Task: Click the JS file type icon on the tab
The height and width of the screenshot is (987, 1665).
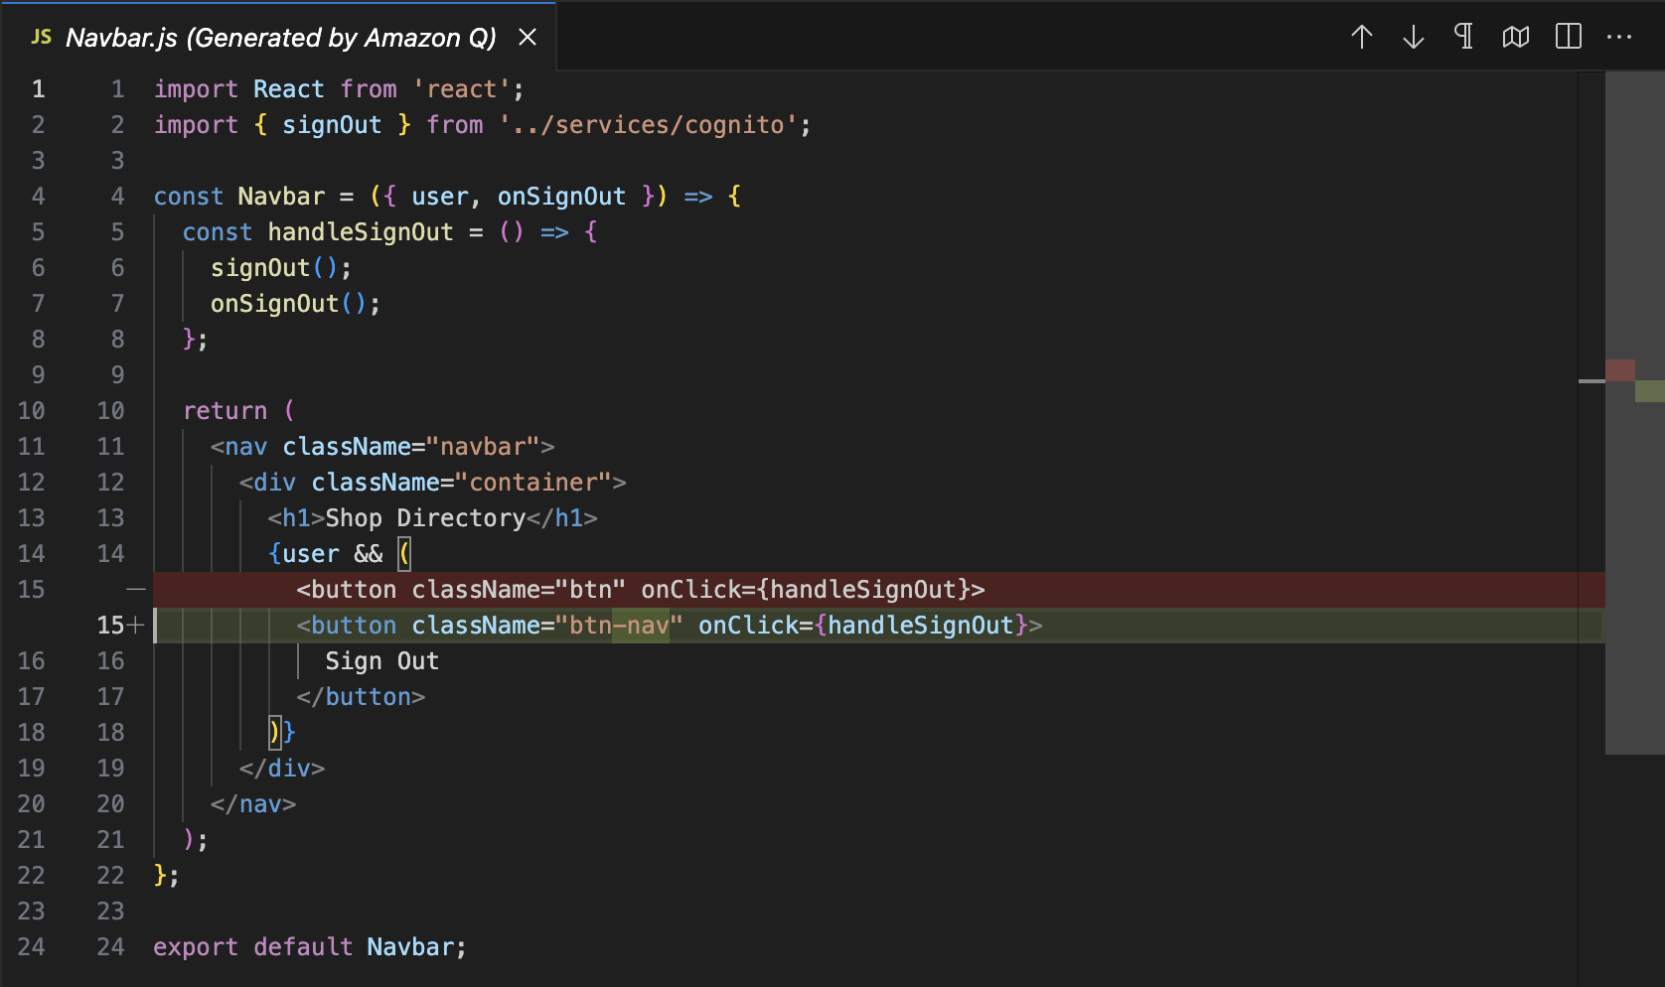Action: pyautogui.click(x=40, y=37)
